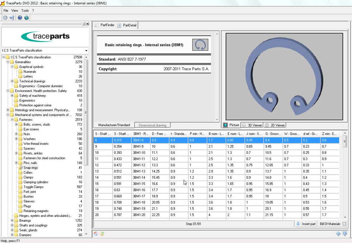Select the Retaining magnets tree item

point(36,211)
